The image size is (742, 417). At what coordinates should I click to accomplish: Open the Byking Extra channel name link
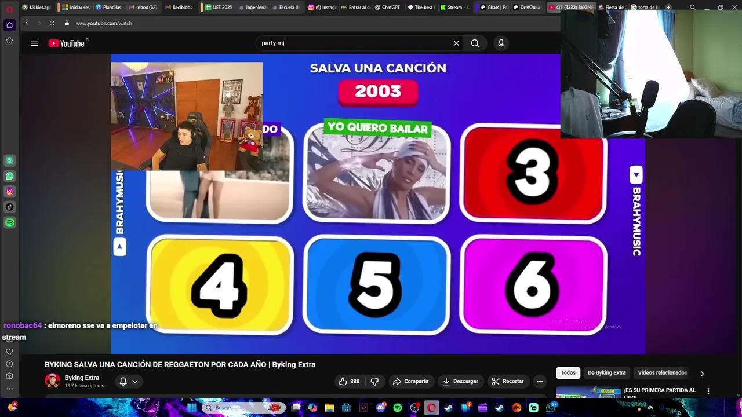(82, 378)
